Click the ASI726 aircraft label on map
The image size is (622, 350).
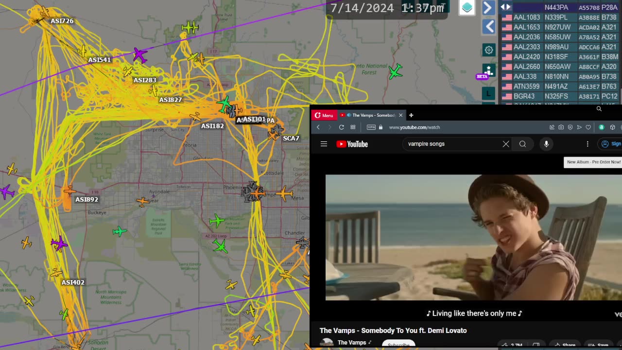(x=62, y=21)
